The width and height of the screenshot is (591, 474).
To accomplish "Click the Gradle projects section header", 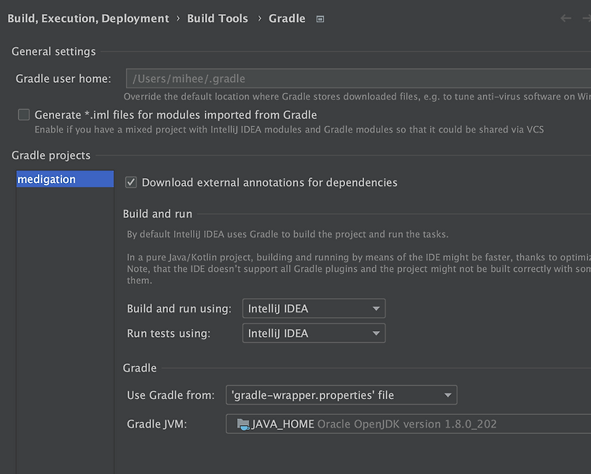I will 51,155.
